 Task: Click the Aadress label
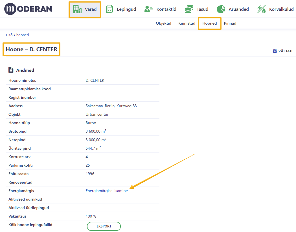pyautogui.click(x=16, y=106)
